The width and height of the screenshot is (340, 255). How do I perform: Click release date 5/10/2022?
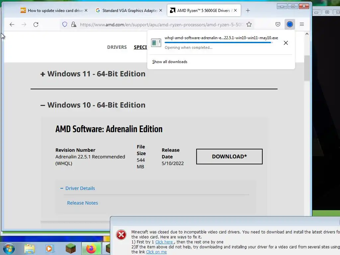pos(173,163)
